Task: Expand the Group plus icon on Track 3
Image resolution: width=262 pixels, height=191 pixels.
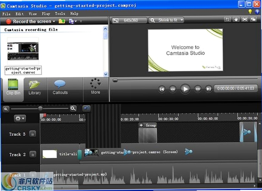Action: [141, 125]
